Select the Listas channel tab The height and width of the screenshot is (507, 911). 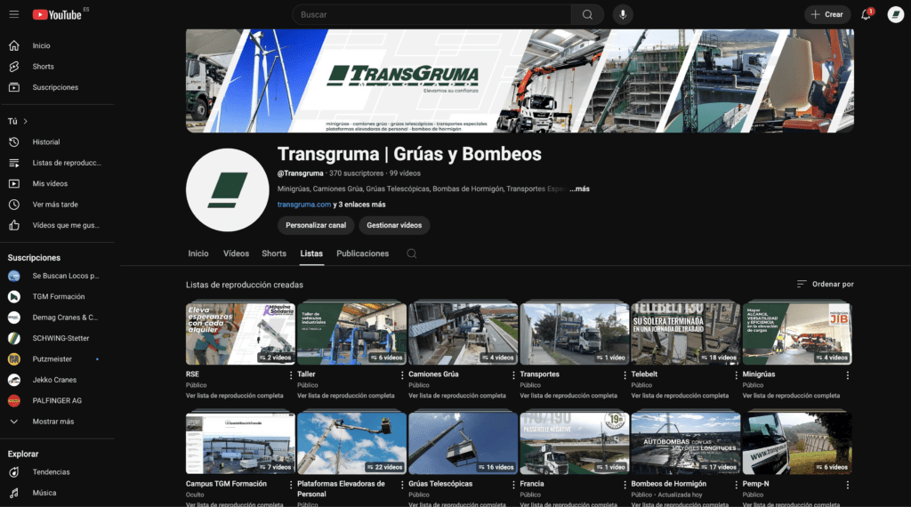click(311, 253)
